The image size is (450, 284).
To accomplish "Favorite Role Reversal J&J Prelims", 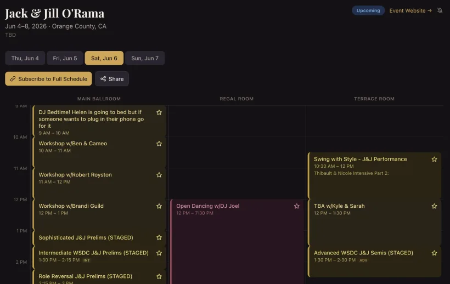I will point(159,276).
